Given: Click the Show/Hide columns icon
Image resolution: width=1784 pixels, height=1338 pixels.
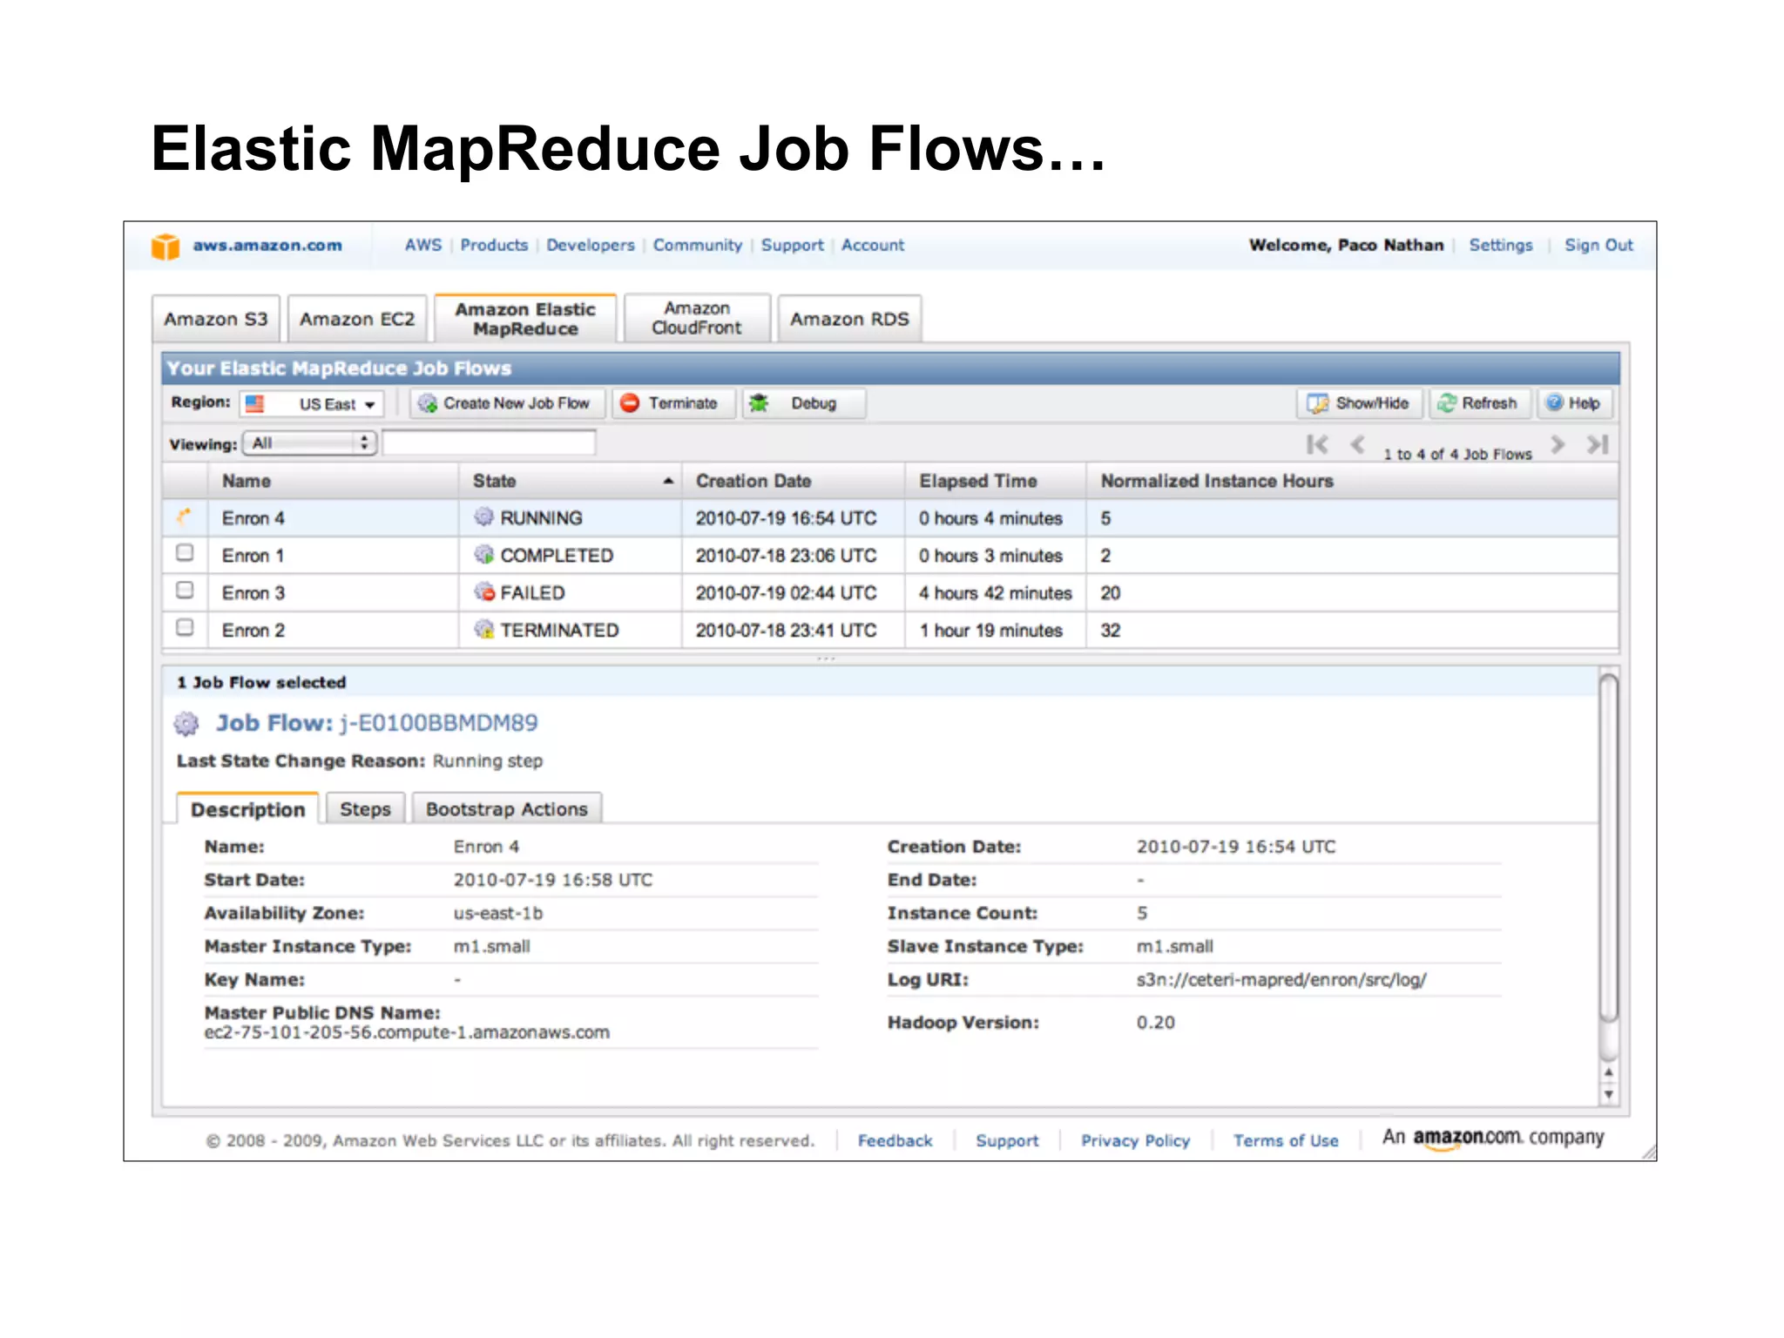Looking at the screenshot, I should tap(1318, 403).
